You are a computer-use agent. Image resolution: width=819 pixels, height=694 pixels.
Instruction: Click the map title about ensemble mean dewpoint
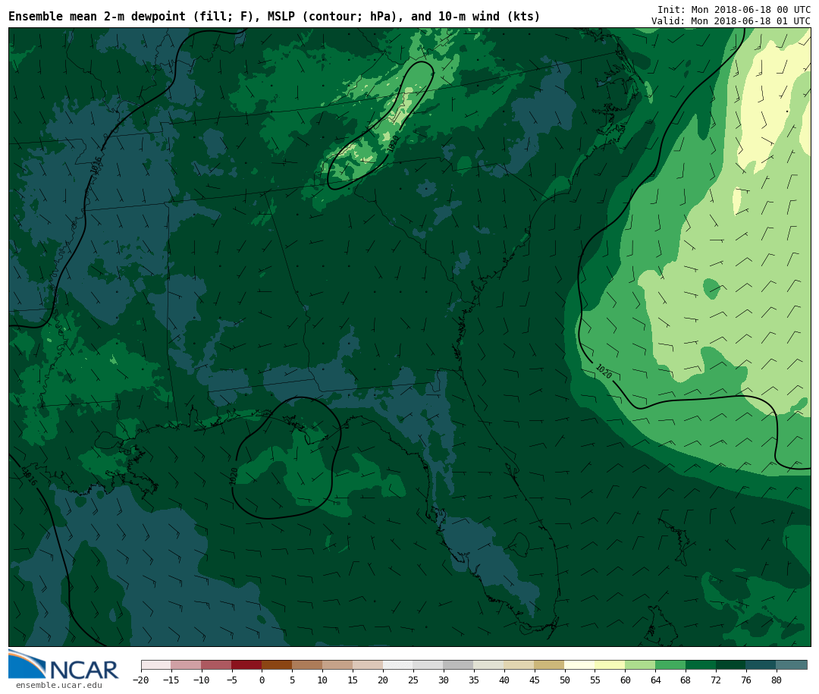tap(275, 17)
